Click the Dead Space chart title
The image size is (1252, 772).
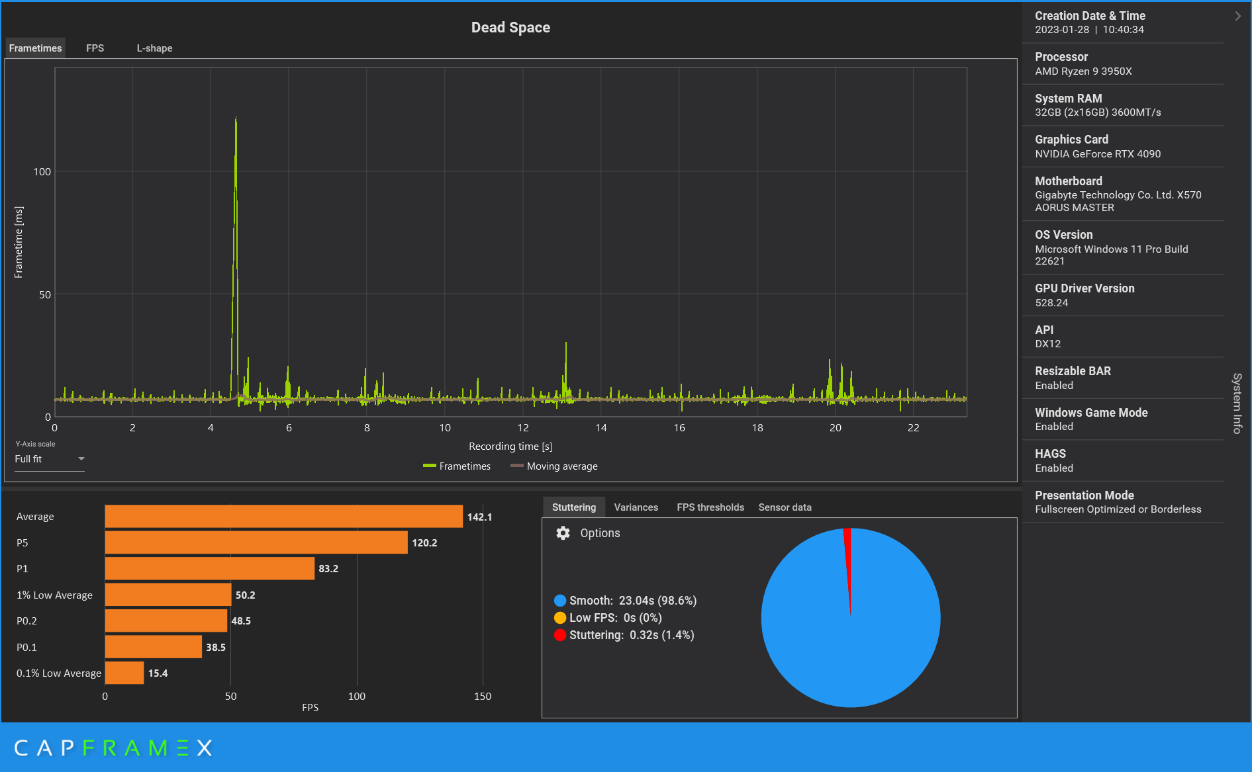coord(510,27)
